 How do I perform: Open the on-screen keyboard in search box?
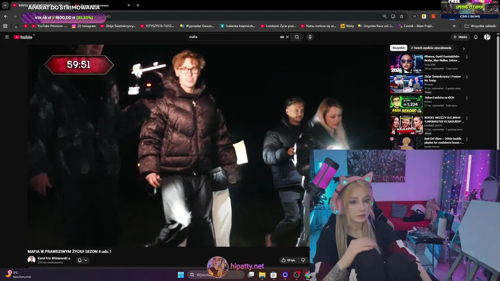282,37
